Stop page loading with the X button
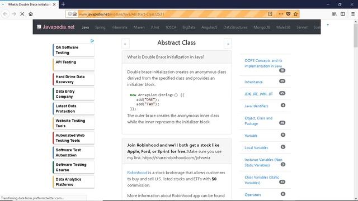The height and width of the screenshot is (201, 358). point(22,14)
